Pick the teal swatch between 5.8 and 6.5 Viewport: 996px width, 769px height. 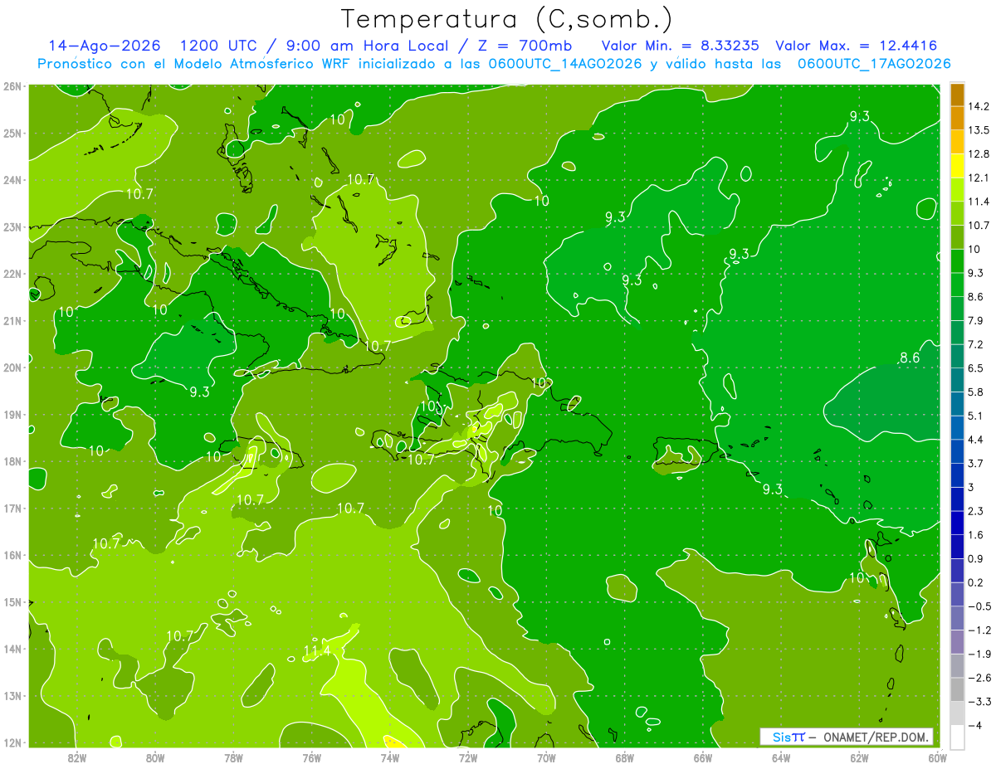pos(957,380)
